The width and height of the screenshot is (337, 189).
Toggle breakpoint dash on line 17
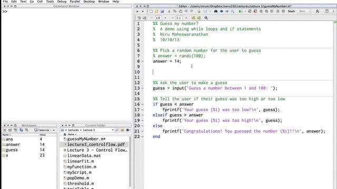coord(142,110)
